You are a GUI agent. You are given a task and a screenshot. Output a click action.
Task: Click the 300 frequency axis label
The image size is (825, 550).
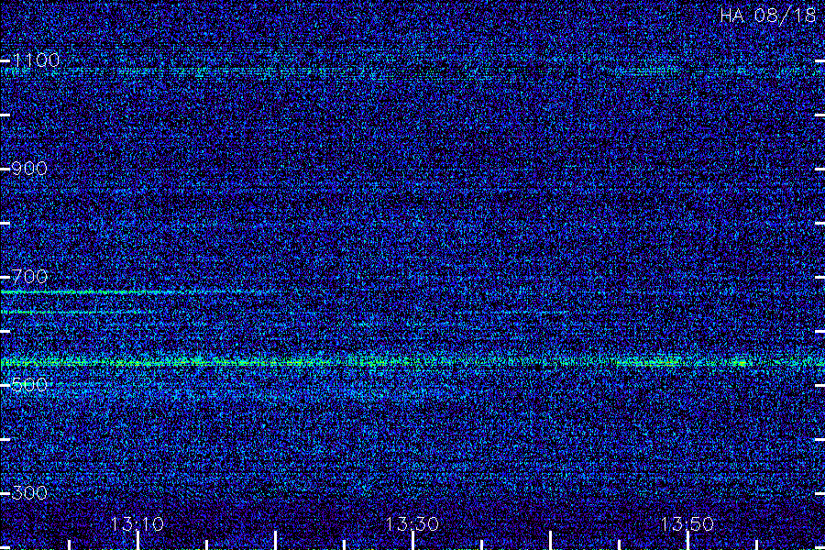tap(29, 493)
